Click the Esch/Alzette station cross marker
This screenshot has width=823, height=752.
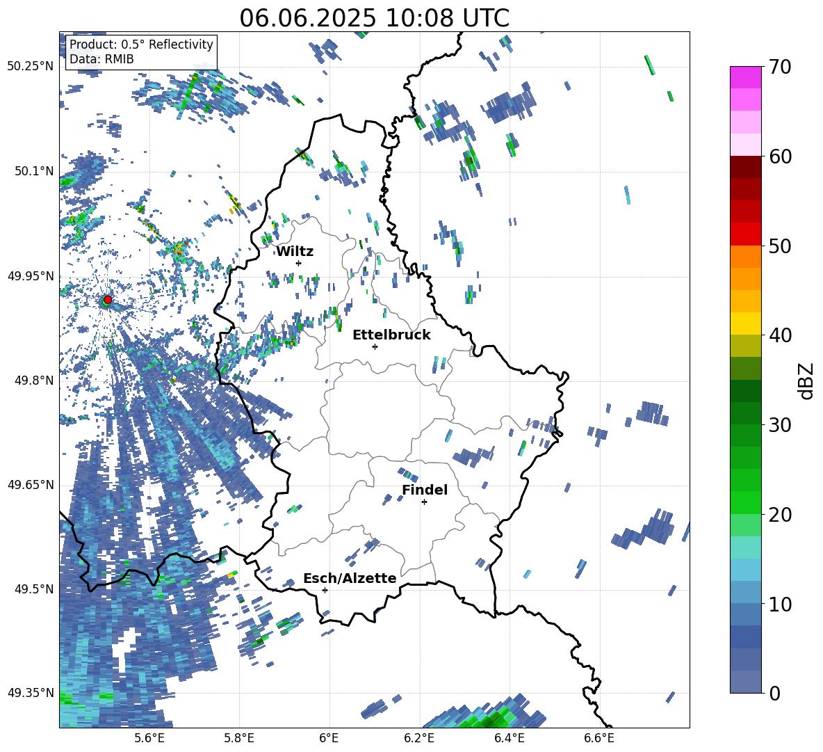[x=325, y=590]
